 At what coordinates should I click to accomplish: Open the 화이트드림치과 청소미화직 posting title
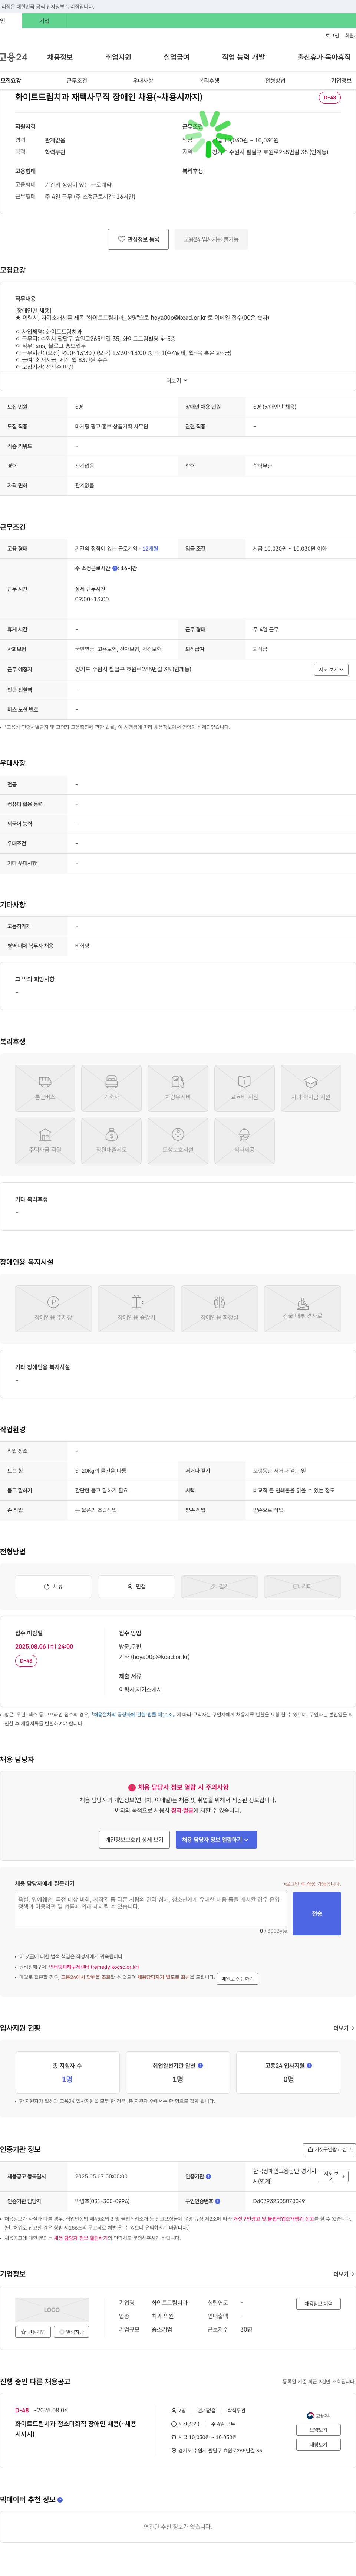pos(75,2429)
